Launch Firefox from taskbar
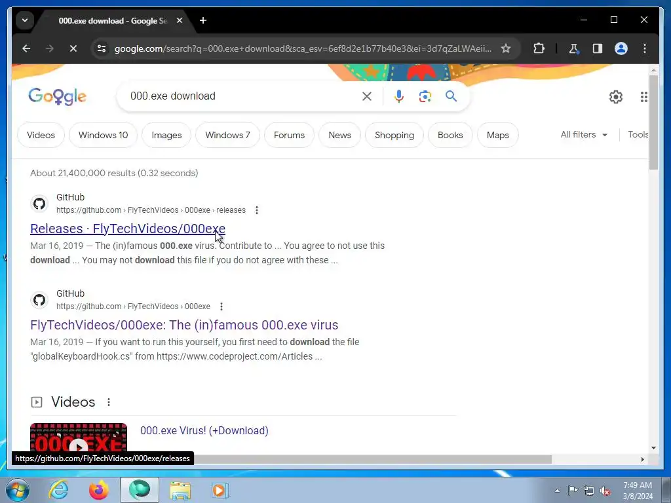The height and width of the screenshot is (503, 671). coord(98,490)
